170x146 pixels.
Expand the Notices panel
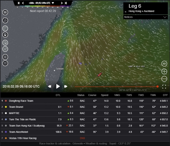pyautogui.click(x=146, y=17)
